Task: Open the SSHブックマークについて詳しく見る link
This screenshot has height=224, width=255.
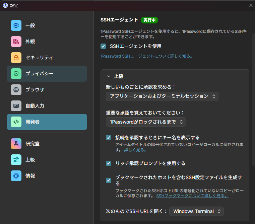Action: [x=192, y=196]
